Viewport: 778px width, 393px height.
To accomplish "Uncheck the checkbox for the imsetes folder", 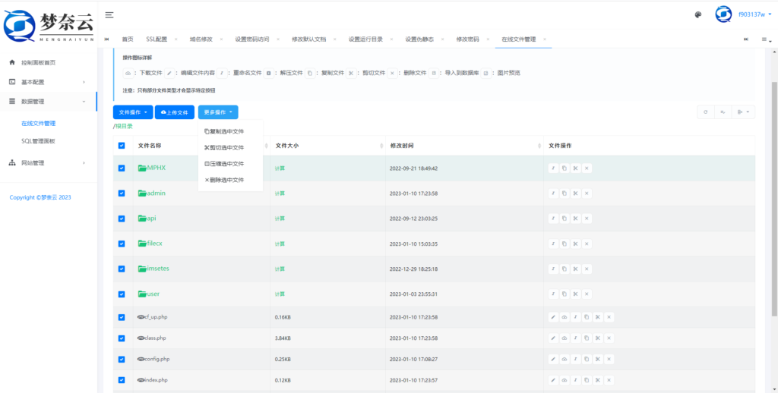I will (x=122, y=269).
